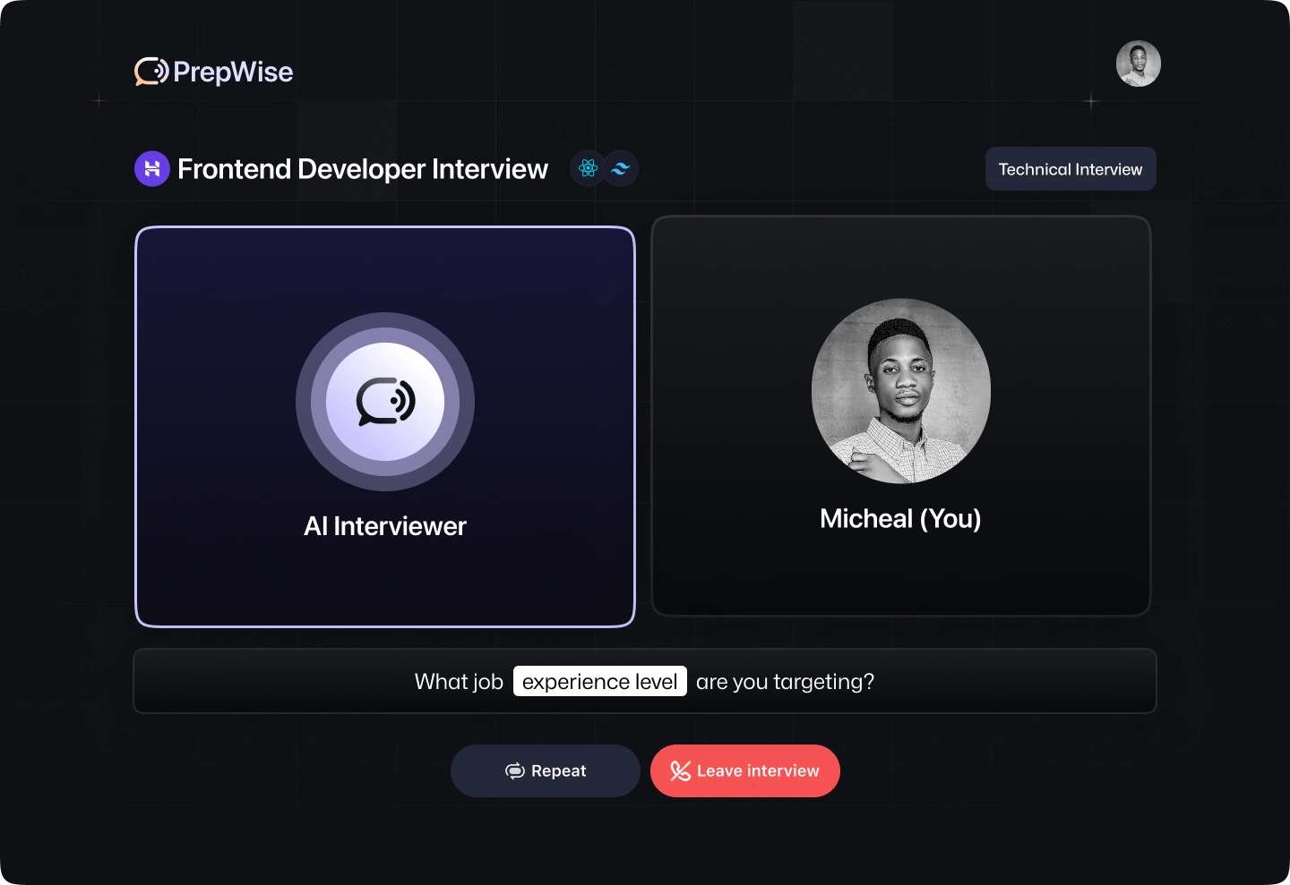Click the Technical Interview badge
Image resolution: width=1290 pixels, height=885 pixels.
(1071, 169)
